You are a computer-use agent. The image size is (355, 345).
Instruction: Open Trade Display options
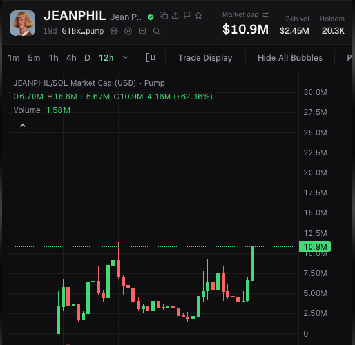click(205, 58)
